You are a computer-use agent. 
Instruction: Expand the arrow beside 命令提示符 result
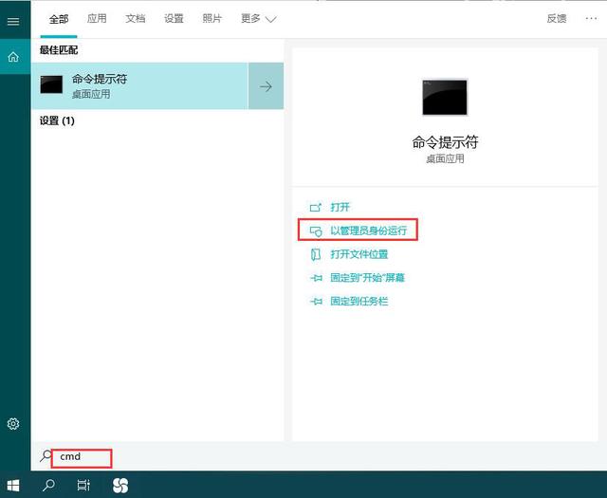[266, 86]
